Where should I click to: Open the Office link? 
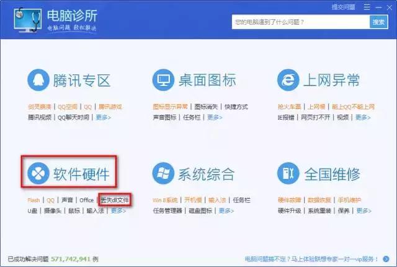pyautogui.click(x=87, y=200)
